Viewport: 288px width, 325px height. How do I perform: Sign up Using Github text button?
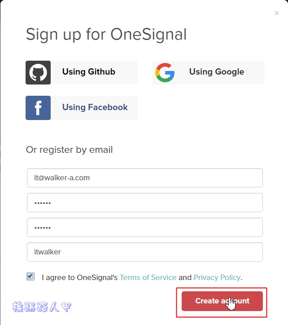pos(88,72)
